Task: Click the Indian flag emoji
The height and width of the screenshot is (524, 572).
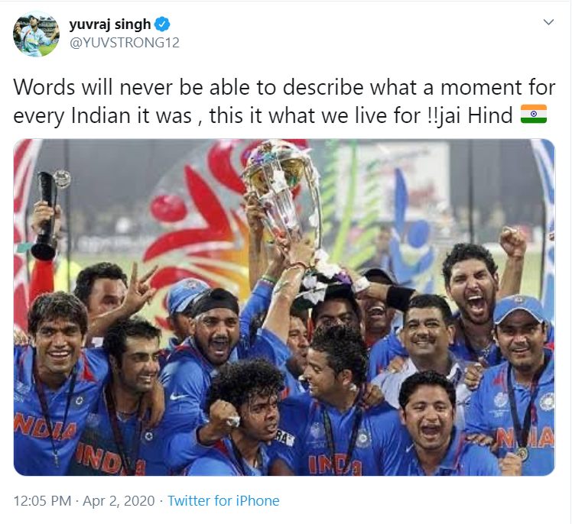Action: tap(533, 114)
